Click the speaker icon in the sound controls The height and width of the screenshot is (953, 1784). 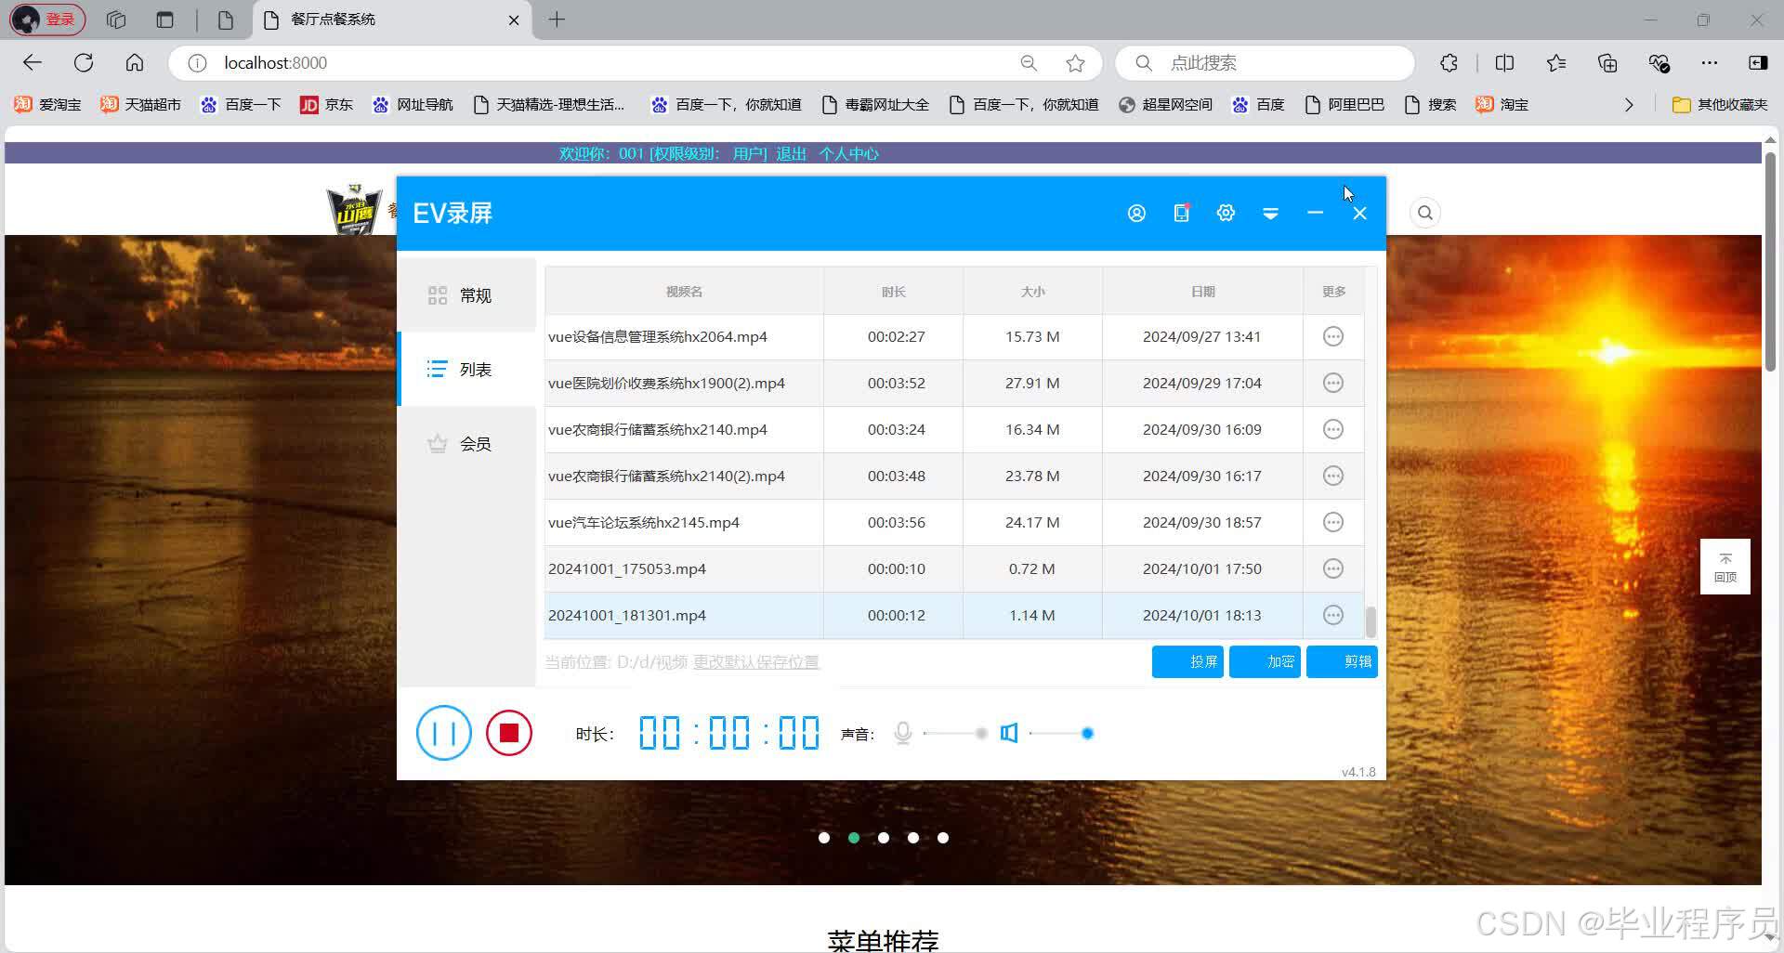point(1008,733)
